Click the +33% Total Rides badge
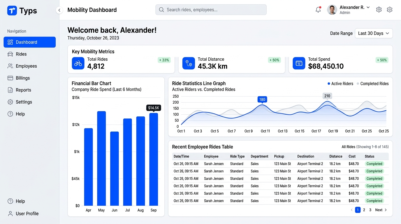Screen dimensions: 401x224 pyautogui.click(x=164, y=60)
